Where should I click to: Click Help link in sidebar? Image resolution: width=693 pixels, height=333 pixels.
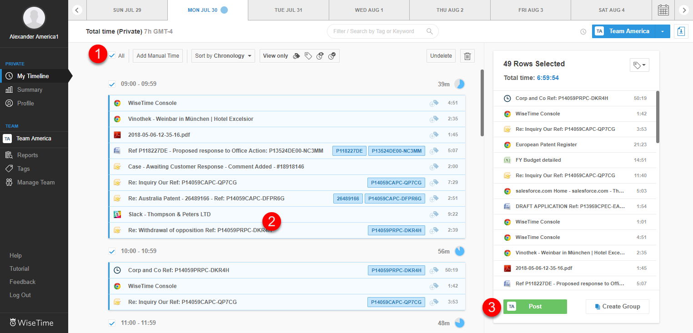point(15,256)
